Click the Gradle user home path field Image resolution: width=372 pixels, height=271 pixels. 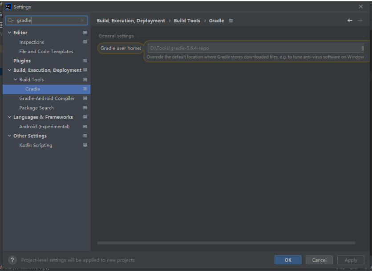(x=256, y=48)
